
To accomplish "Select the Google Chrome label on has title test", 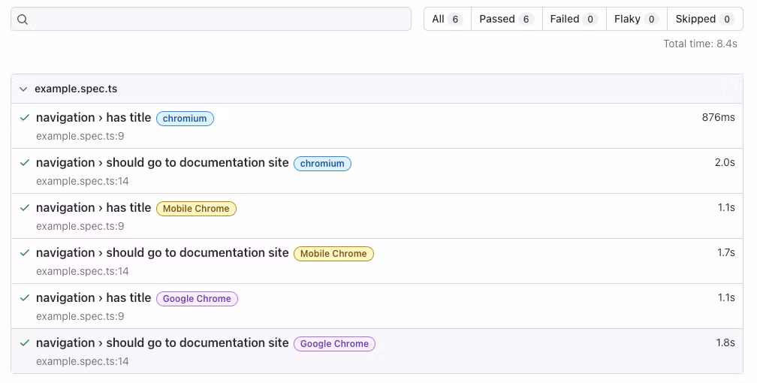I will click(197, 298).
